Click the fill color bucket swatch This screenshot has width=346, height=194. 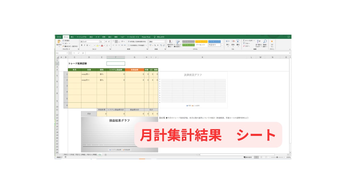[97, 45]
